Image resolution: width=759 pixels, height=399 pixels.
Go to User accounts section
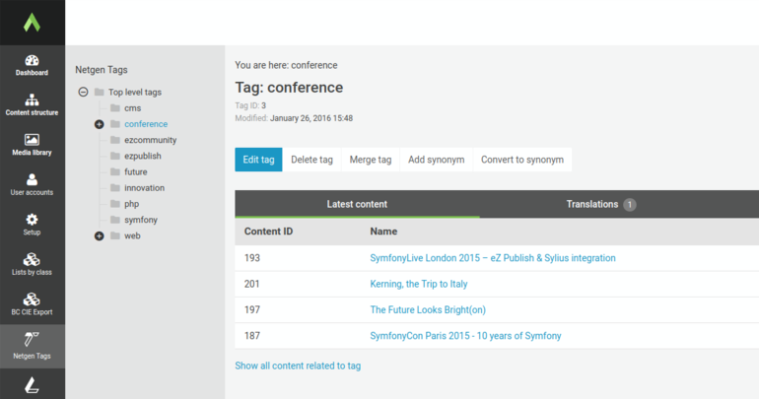coord(32,185)
